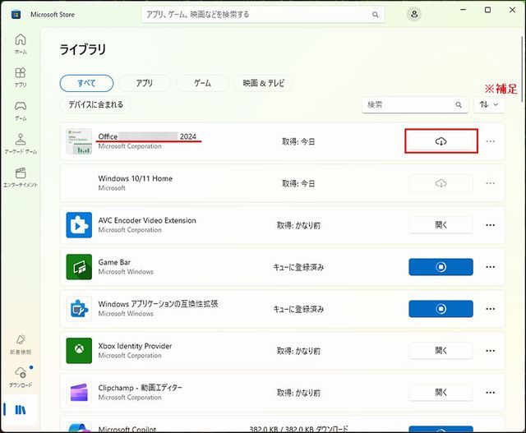This screenshot has height=433, width=526.
Task: Select the ゲーム filter tab
Action: coord(202,83)
